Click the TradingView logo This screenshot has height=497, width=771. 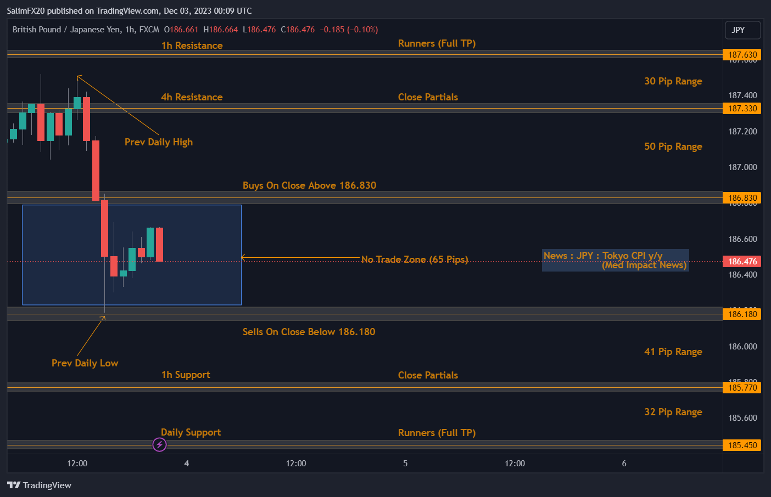(39, 485)
